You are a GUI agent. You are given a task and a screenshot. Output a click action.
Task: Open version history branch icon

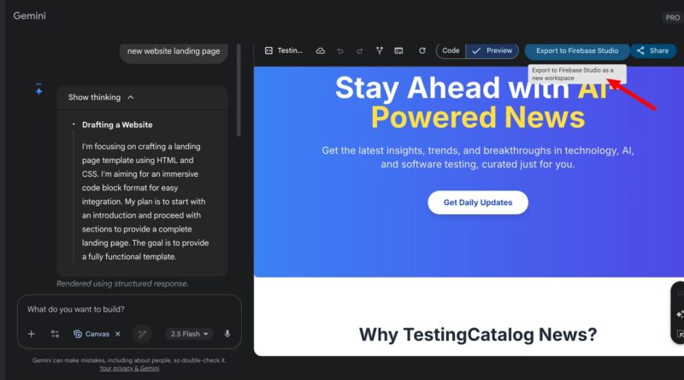pos(379,50)
